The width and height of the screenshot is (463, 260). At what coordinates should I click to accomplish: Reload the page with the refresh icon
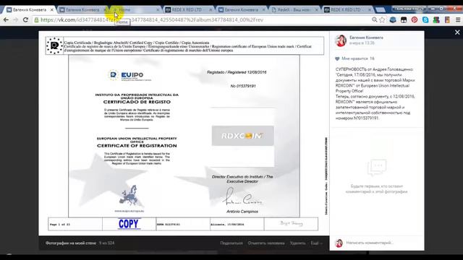(x=25, y=19)
